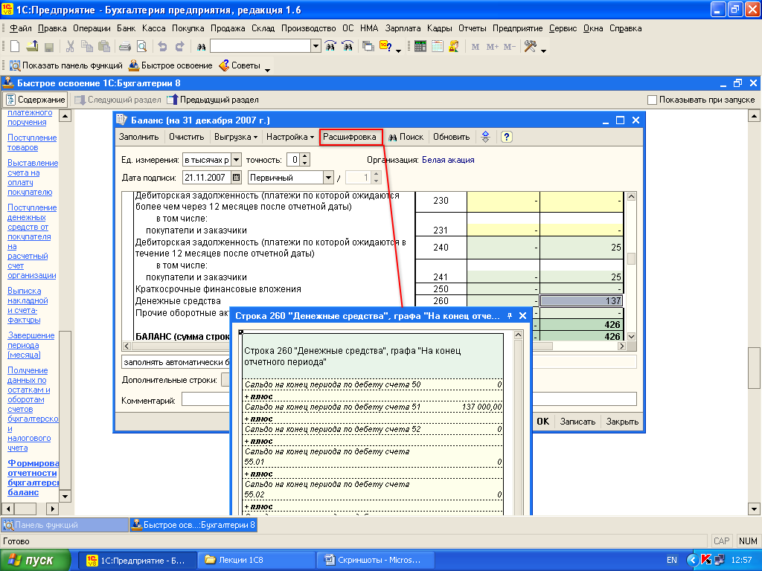Click the Open file icon in main toolbar
Image resolution: width=762 pixels, height=571 pixels.
coord(32,47)
